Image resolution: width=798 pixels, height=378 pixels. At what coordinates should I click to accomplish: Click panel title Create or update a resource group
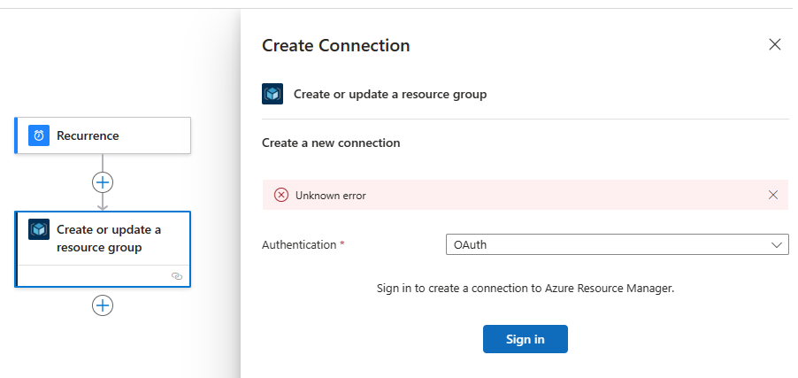[390, 95]
